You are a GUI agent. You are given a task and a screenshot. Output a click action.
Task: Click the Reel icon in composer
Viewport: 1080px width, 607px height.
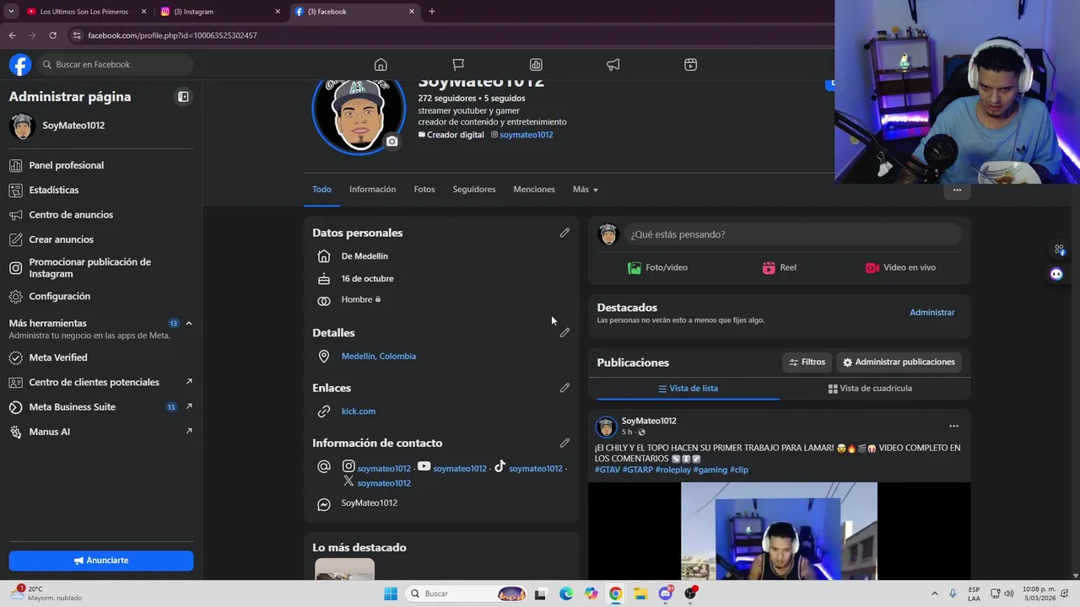769,268
